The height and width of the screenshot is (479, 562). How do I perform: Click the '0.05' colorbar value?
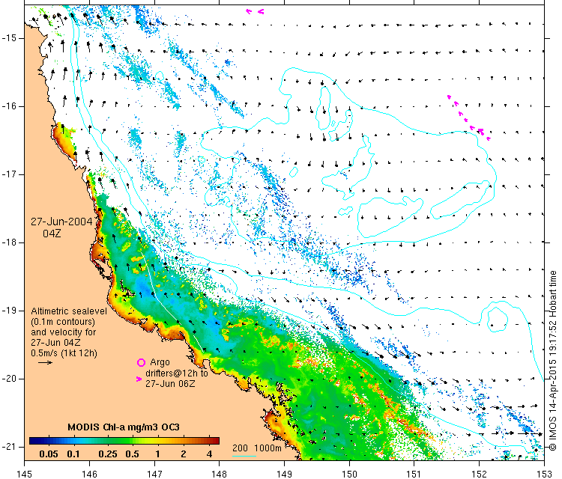pos(49,454)
